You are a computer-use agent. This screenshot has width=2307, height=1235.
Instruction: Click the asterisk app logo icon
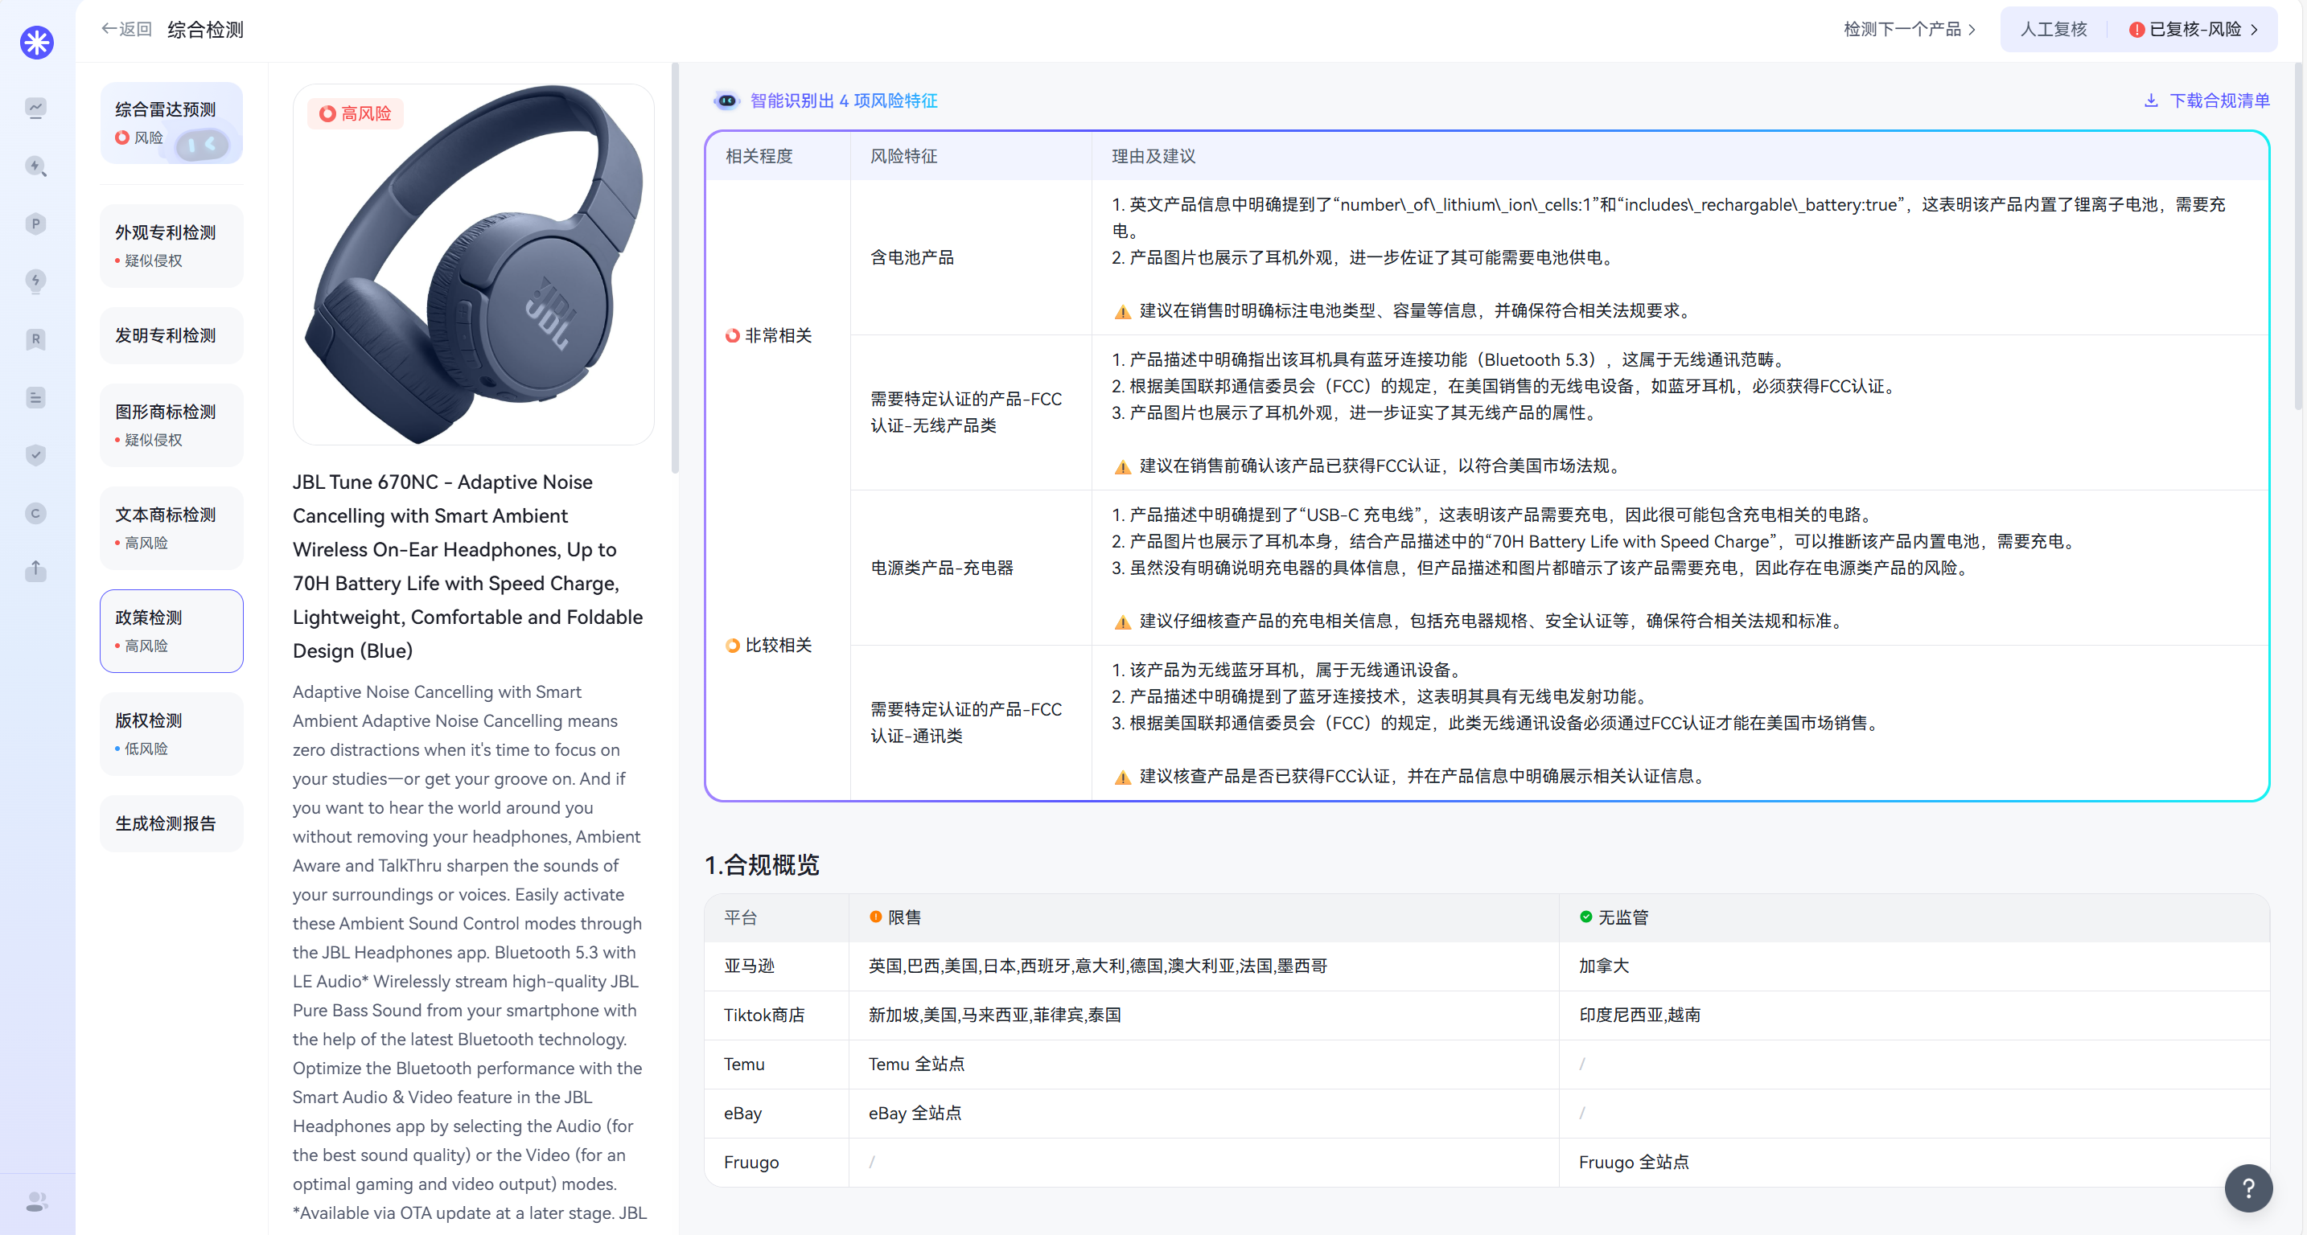37,42
